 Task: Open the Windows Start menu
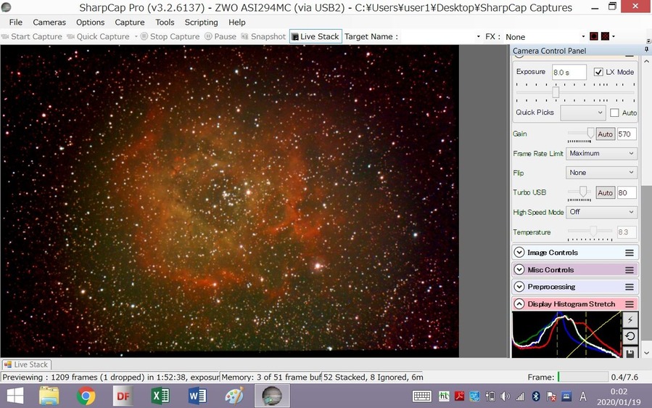(15, 396)
